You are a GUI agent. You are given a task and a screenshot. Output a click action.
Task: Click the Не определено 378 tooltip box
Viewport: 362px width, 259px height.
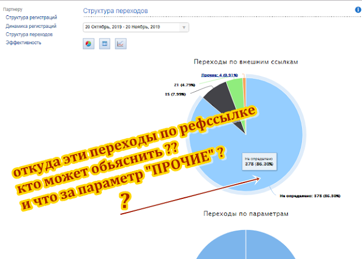(x=259, y=162)
